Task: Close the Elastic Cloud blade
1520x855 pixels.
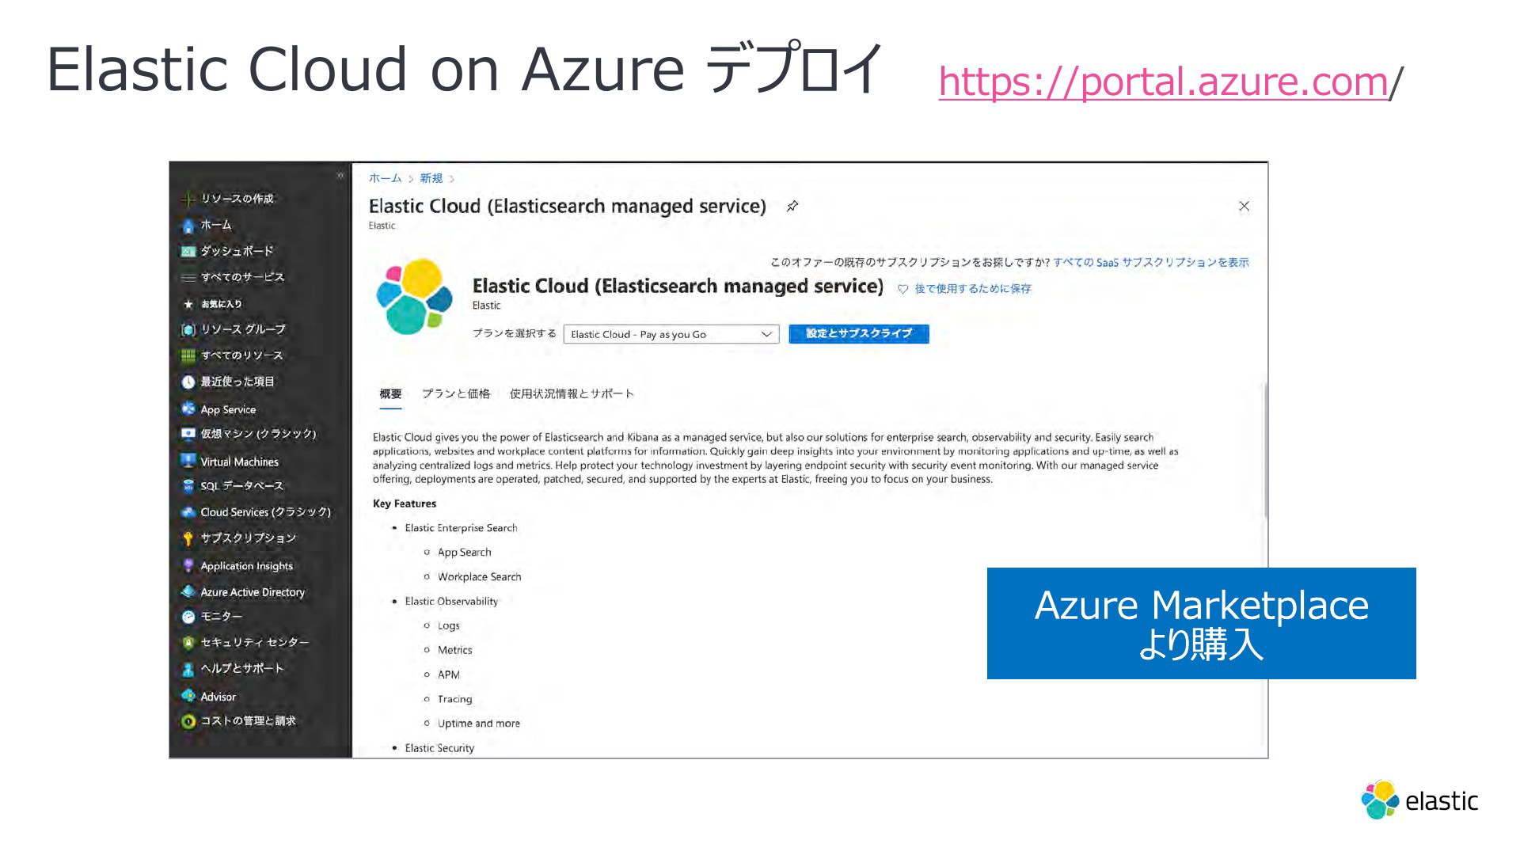Action: [x=1244, y=207]
